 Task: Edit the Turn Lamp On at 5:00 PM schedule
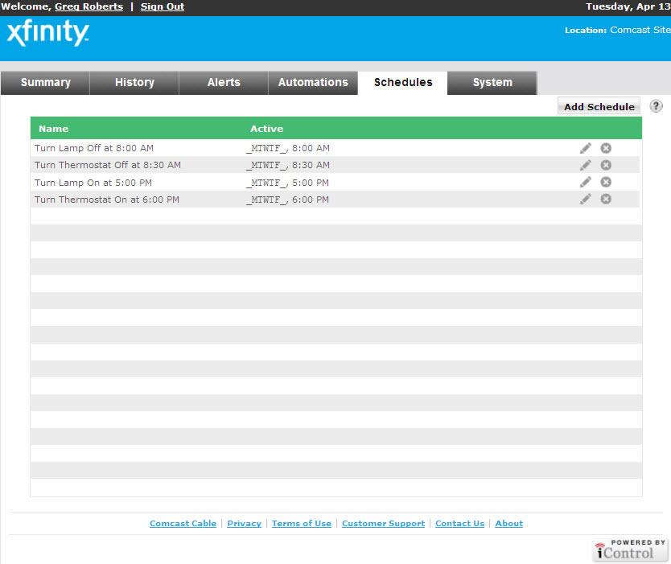coord(585,182)
